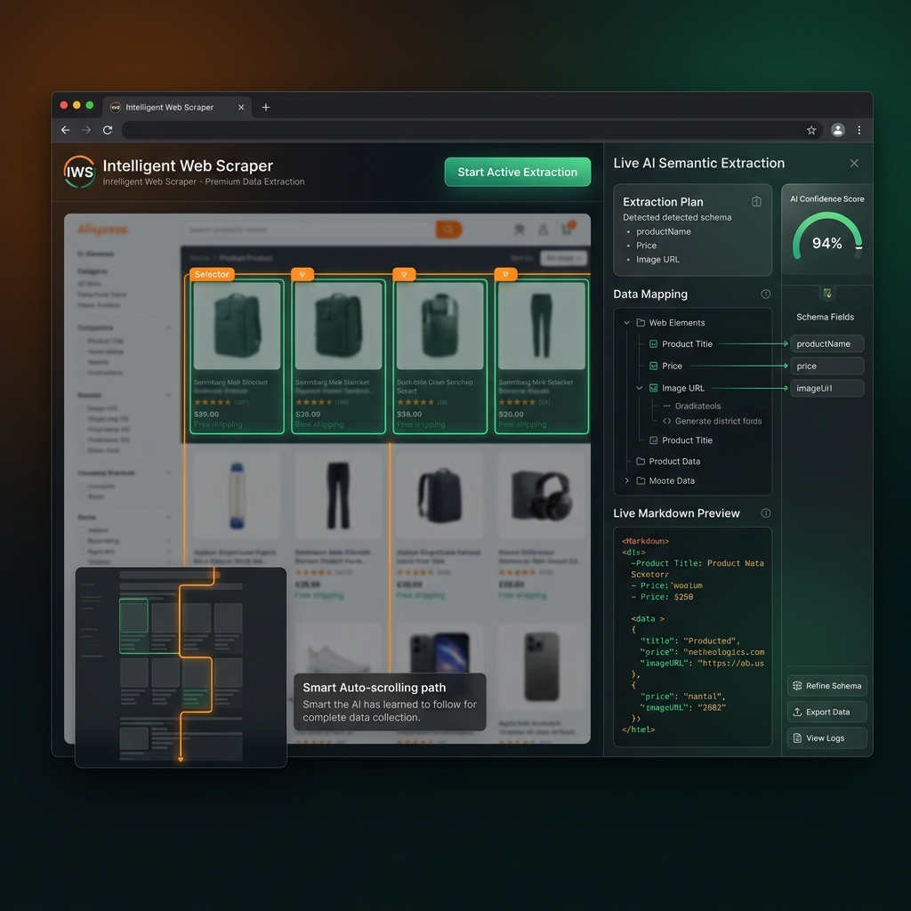Click the AI Confidence Score 94% gauge

pyautogui.click(x=827, y=238)
